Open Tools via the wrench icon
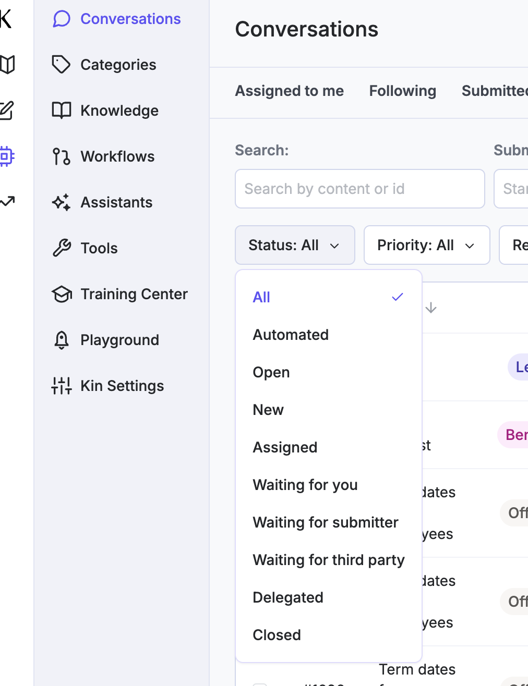This screenshot has width=528, height=686. pos(62,248)
